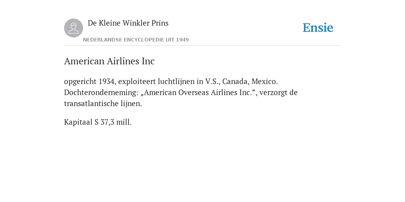Click the year 1934 in the text
Screen dimensions: 405x202
(108, 81)
